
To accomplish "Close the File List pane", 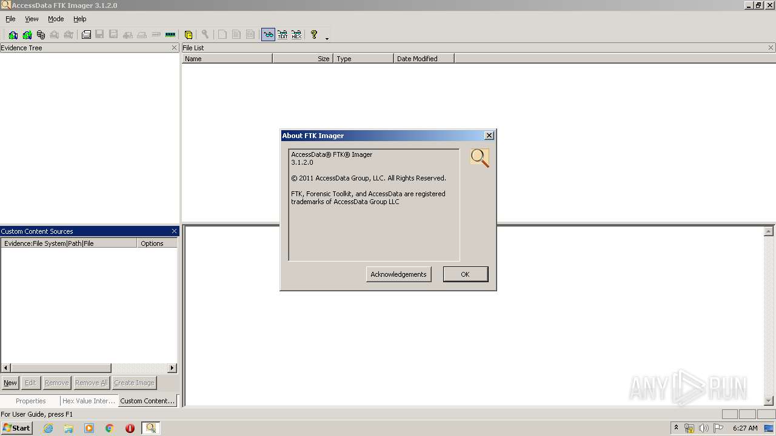I will (x=771, y=48).
